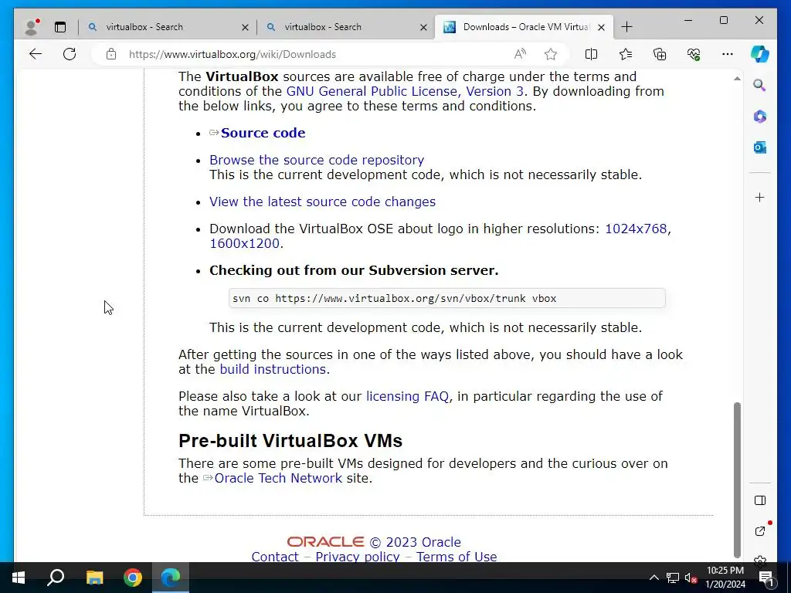Launch File Explorer from the taskbar
791x593 pixels.
point(94,578)
